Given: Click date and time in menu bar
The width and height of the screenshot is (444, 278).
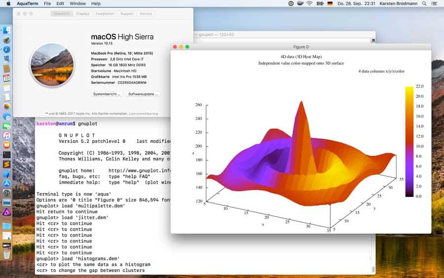Looking at the screenshot, I should [356, 3].
